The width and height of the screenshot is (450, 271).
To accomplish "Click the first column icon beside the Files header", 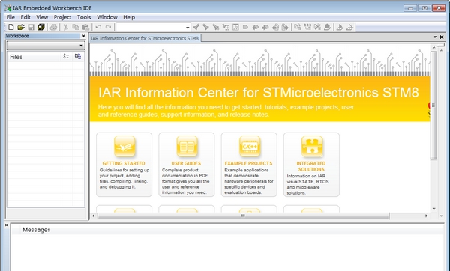I will [x=66, y=57].
